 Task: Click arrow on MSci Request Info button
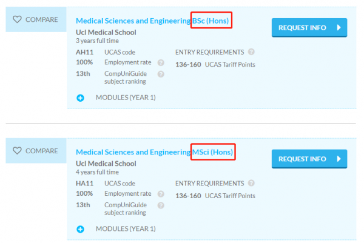click(x=339, y=159)
